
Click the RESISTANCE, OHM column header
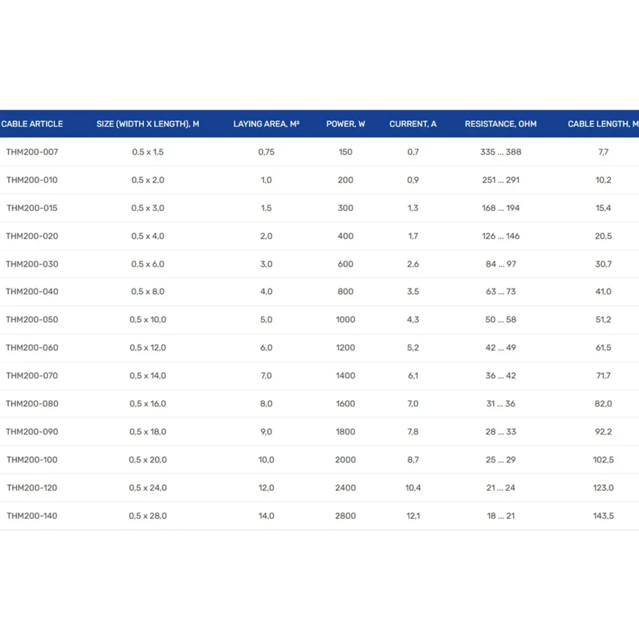pos(501,124)
